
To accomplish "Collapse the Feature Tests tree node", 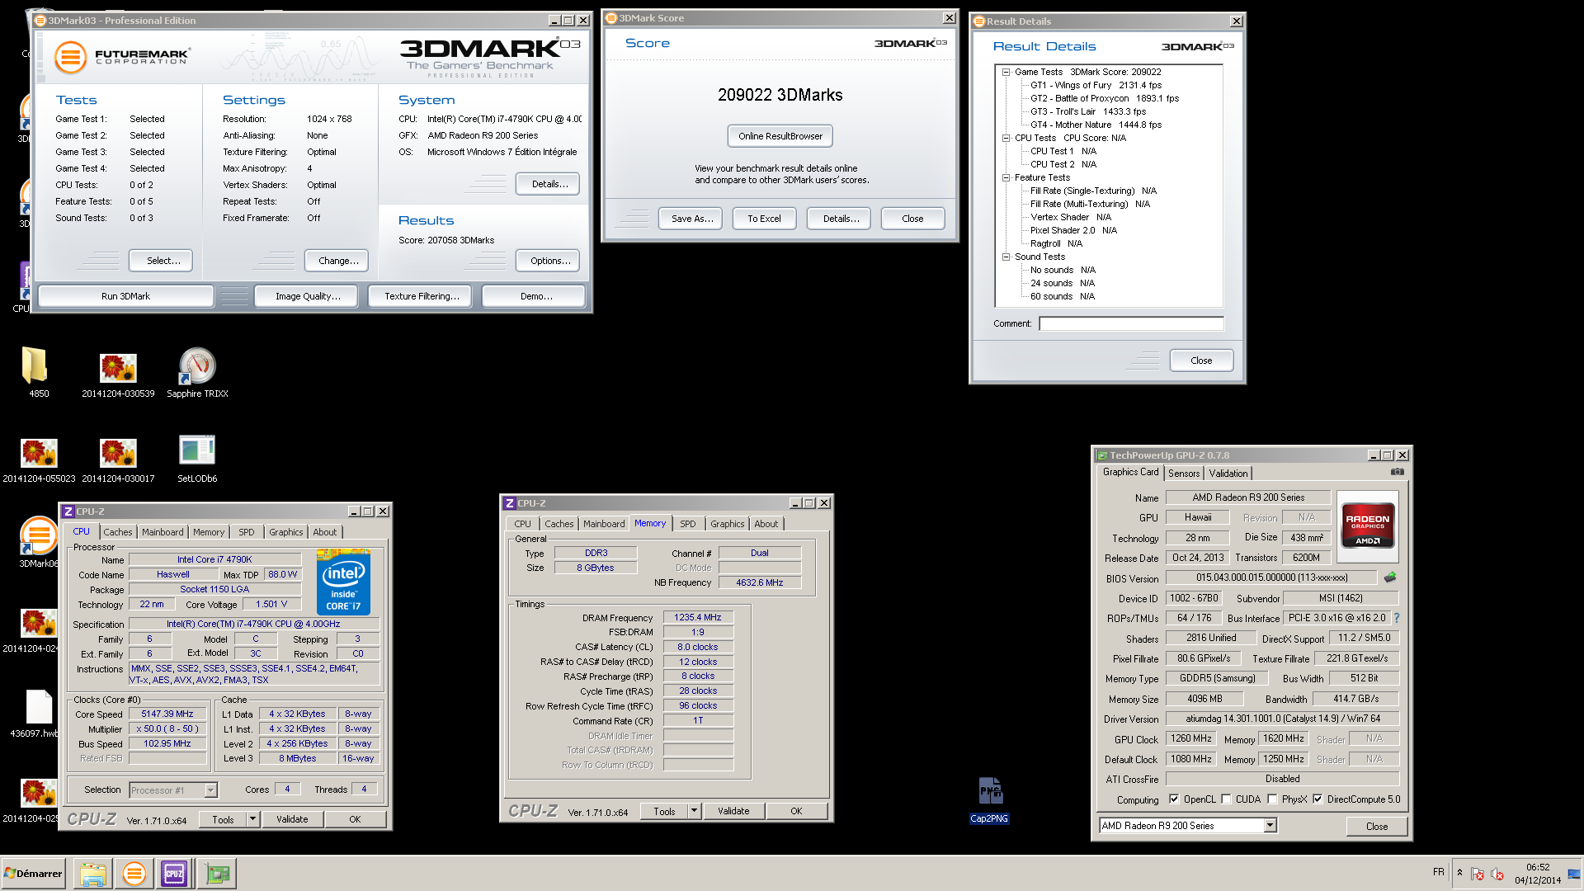I will (x=1006, y=177).
